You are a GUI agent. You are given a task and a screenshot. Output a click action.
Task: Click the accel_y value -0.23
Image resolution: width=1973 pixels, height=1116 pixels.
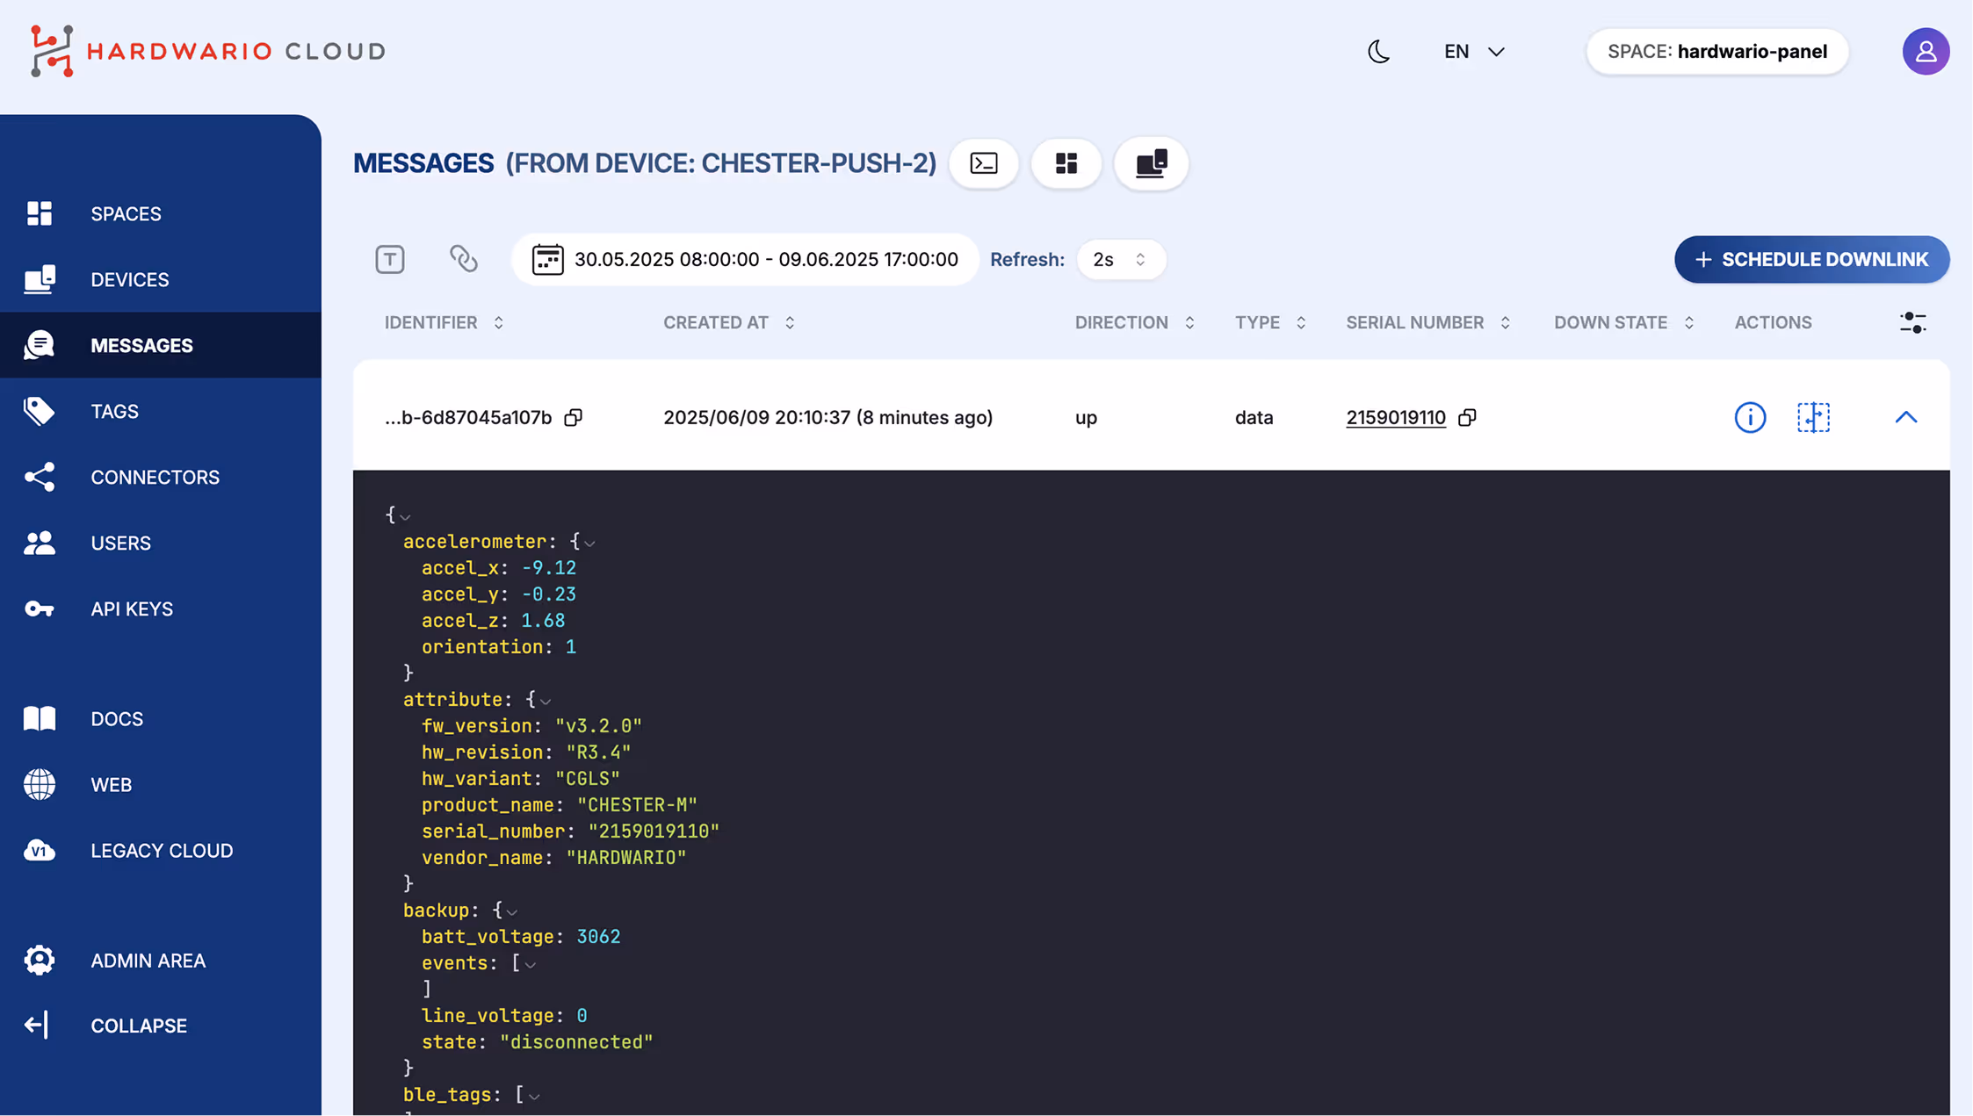tap(549, 594)
